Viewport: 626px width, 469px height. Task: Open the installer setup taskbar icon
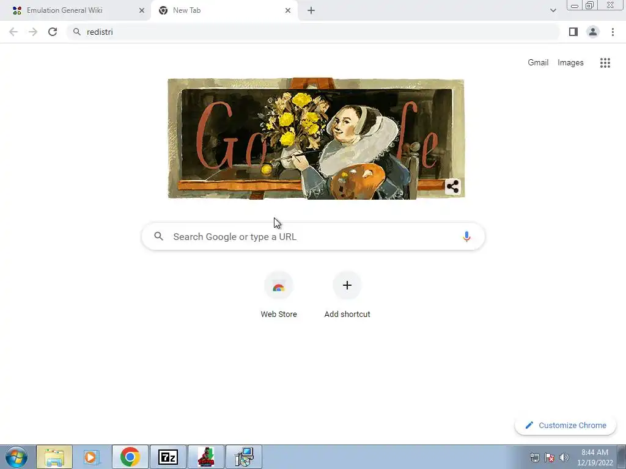click(x=244, y=457)
